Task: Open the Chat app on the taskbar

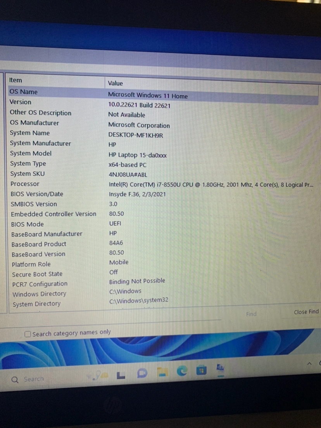Action: tap(142, 373)
